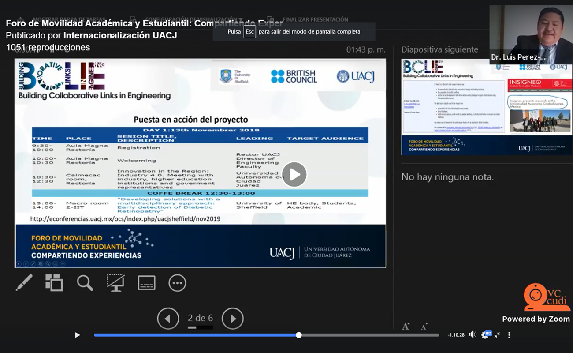Increase notes text size with larger A
573x353 pixels.
coord(406,327)
